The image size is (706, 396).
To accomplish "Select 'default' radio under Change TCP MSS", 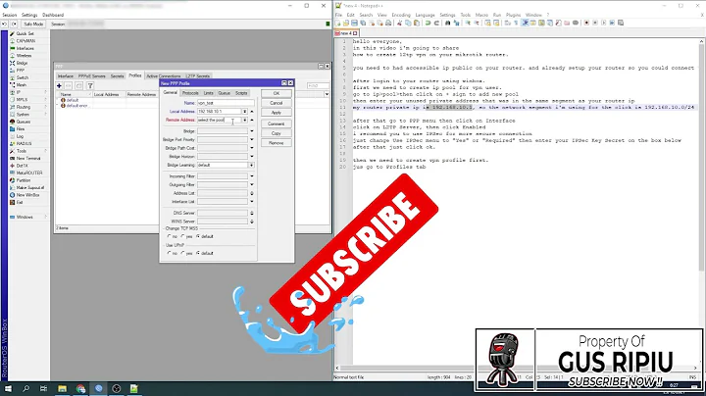I will 198,236.
